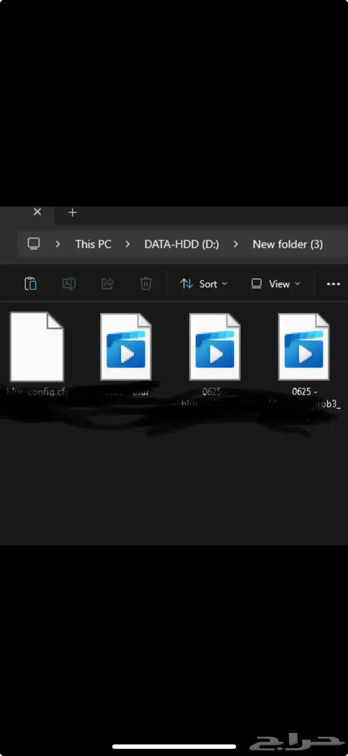Select the blur-config.cfg file
The height and width of the screenshot is (756, 348).
click(x=37, y=347)
